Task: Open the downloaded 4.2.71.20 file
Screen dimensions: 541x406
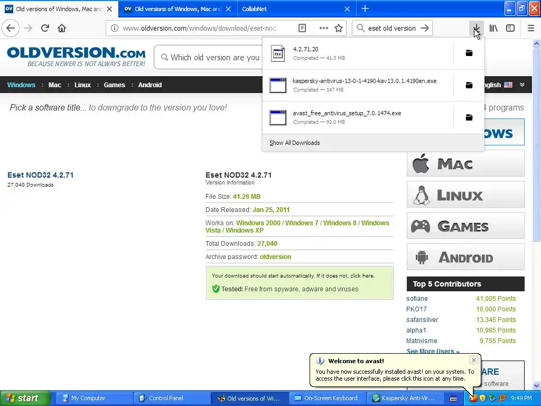Action: pyautogui.click(x=358, y=53)
